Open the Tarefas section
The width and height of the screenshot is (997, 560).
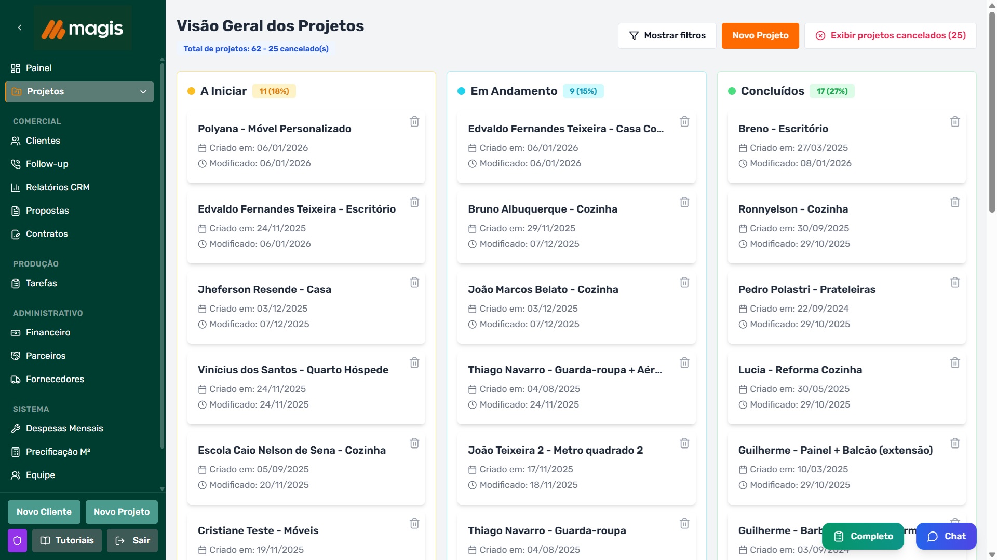[41, 283]
